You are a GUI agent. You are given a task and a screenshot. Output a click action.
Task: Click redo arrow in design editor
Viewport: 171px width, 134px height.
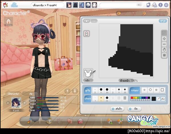[x=94, y=21]
